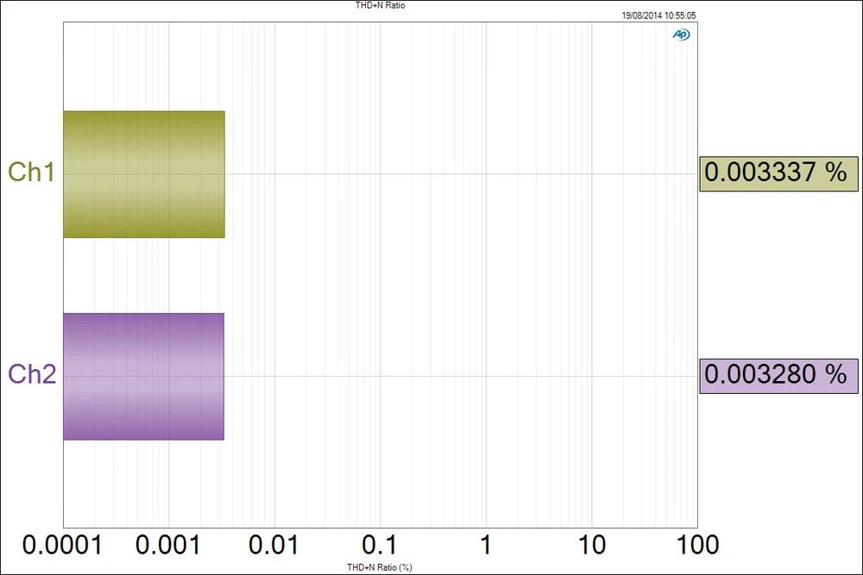Click the 0.1 axis tick label
The width and height of the screenshot is (863, 575).
tap(379, 546)
